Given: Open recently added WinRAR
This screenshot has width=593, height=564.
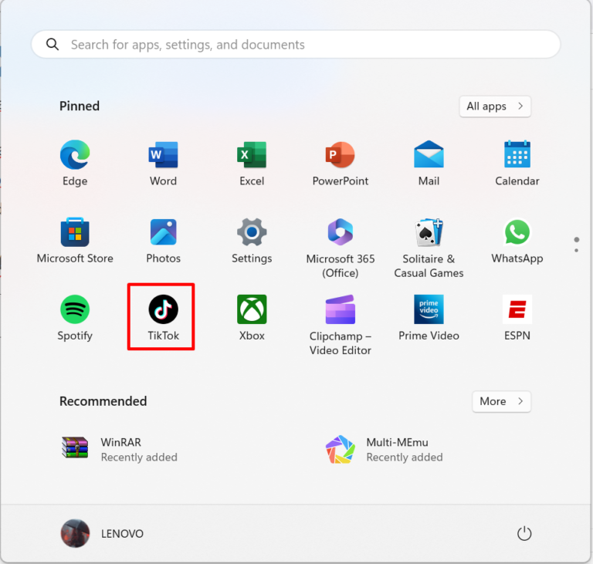Looking at the screenshot, I should [120, 449].
